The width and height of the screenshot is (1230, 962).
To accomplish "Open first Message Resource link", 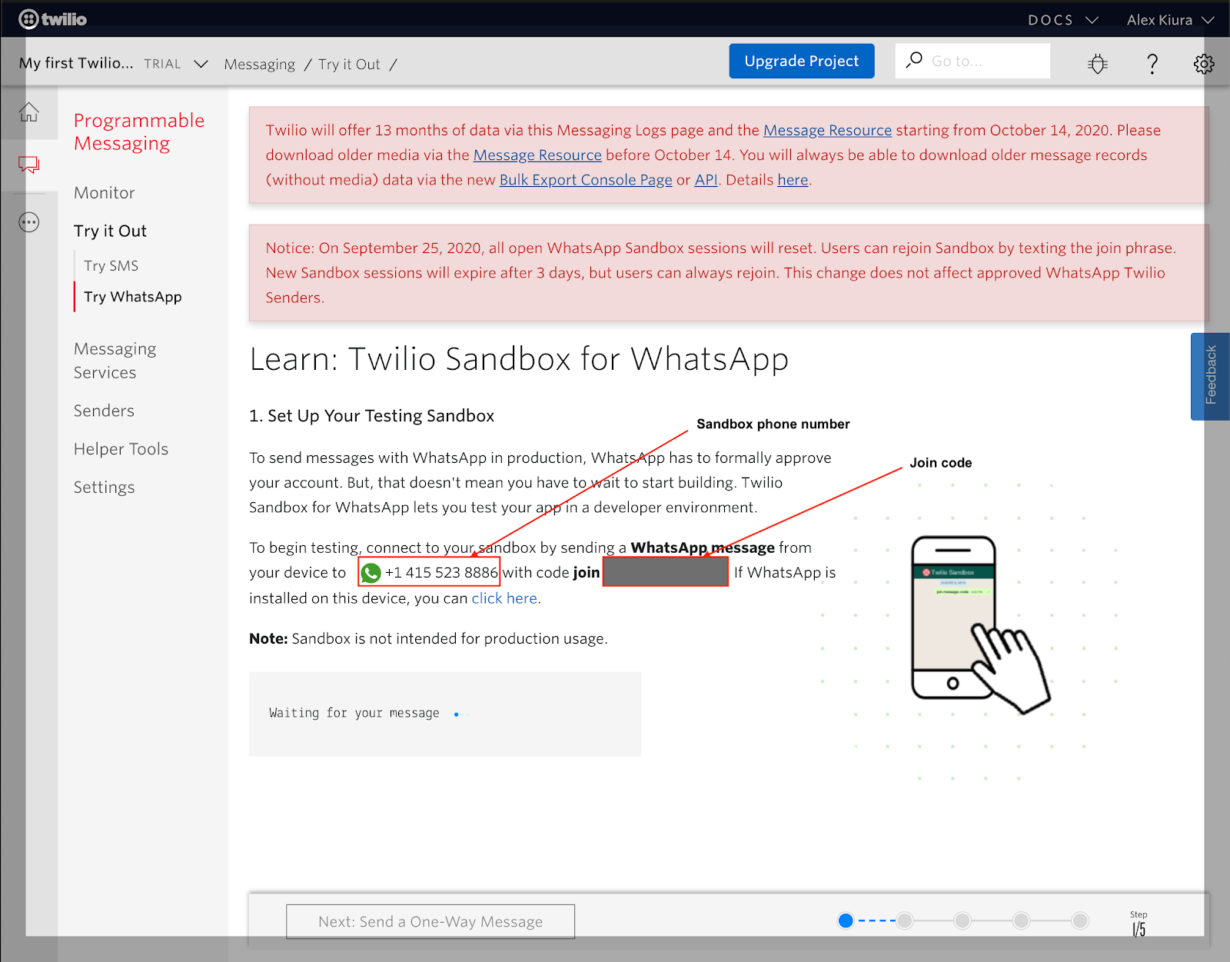I will [827, 130].
